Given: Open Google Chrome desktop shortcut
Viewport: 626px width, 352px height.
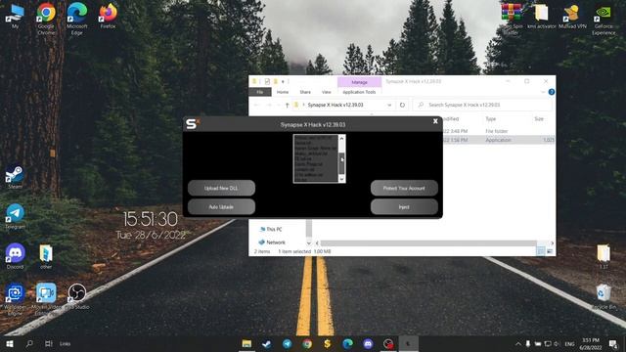Looking at the screenshot, I should pos(46,19).
